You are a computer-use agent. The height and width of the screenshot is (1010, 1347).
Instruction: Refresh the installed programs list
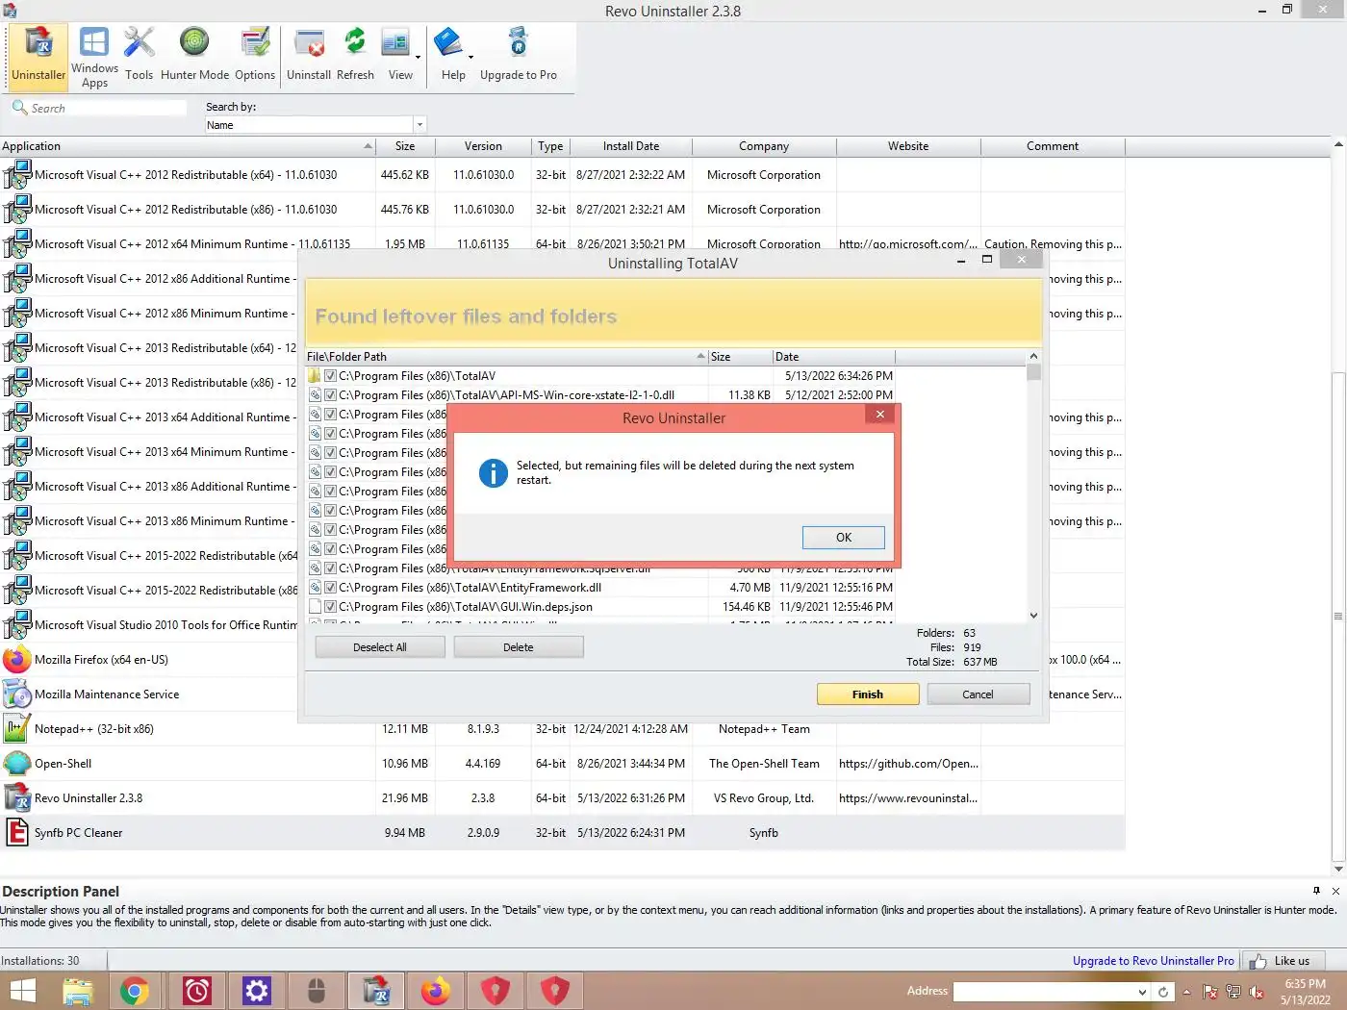coord(355,56)
